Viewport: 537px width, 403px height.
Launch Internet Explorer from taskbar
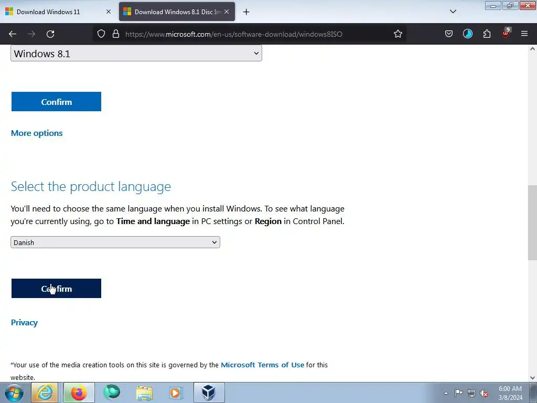point(45,393)
